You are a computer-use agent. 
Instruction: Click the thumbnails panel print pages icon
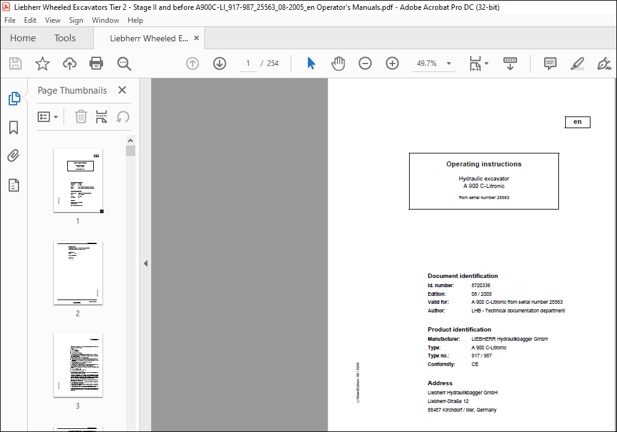(x=102, y=116)
